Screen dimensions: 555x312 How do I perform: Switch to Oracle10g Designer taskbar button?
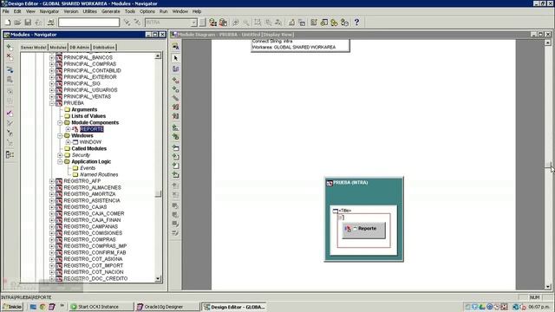coord(166,307)
